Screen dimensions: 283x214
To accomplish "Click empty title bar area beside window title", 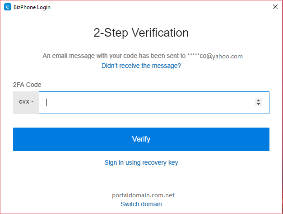I will (x=158, y=7).
